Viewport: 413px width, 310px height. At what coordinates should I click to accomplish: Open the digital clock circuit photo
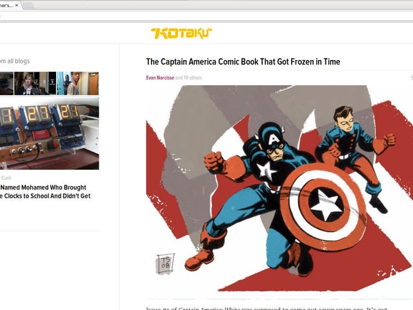pyautogui.click(x=49, y=134)
